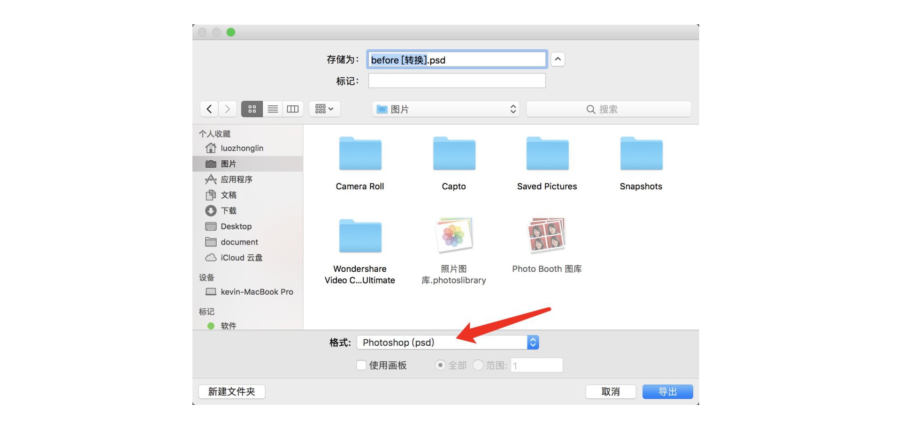Screen dimensions: 901x425
Task: Switch to column view
Action: pos(293,109)
